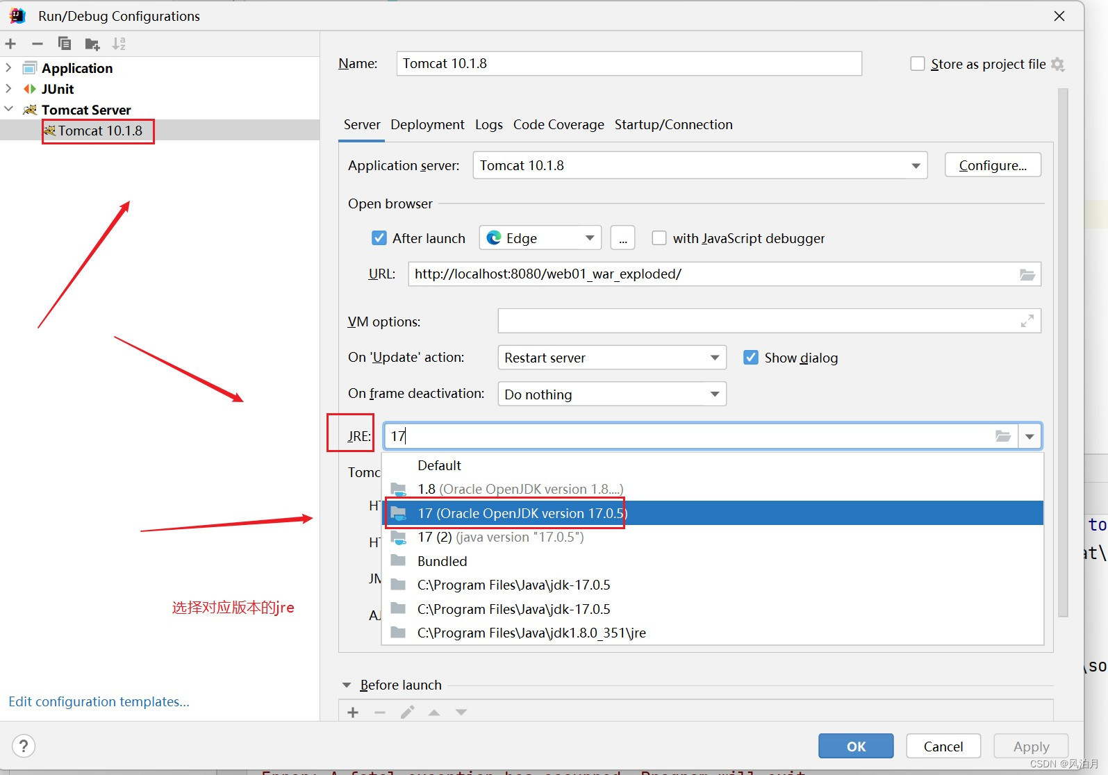This screenshot has width=1108, height=775.
Task: Enable with JavaScript debugger option
Action: pyautogui.click(x=659, y=238)
